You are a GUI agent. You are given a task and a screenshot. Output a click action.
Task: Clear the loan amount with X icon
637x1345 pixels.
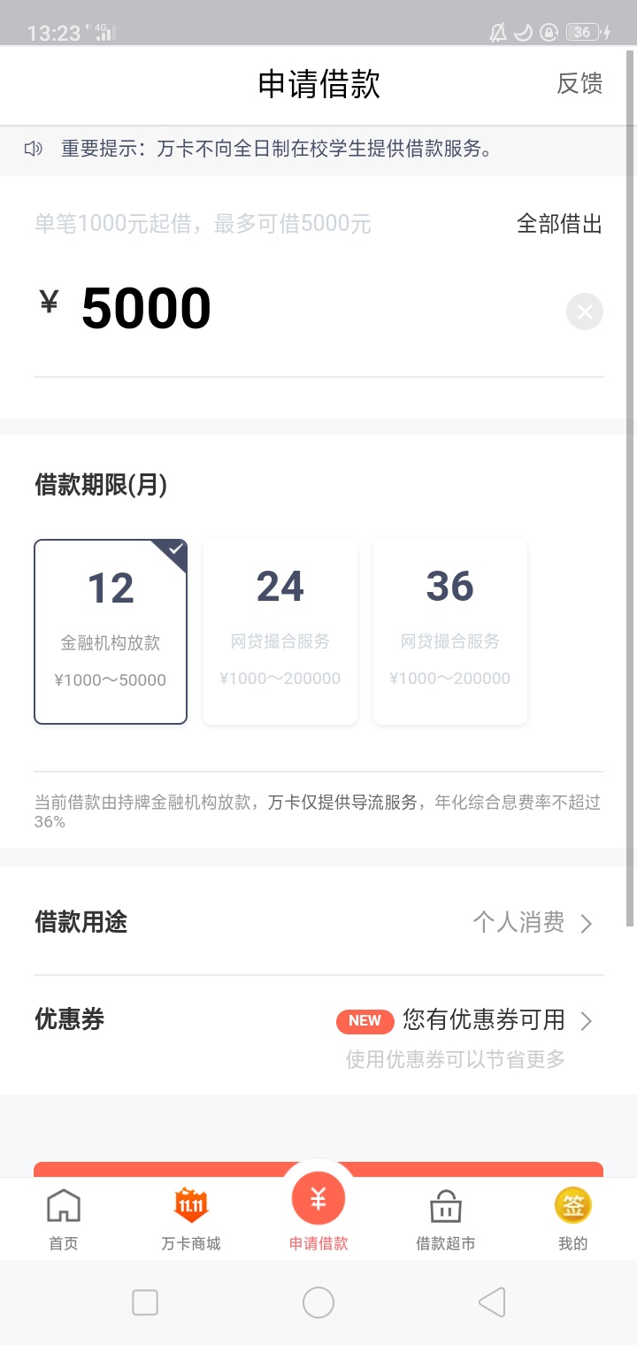tap(584, 311)
